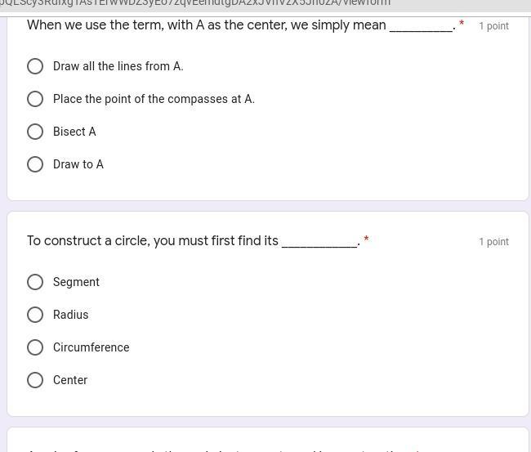Pick the "Draw to A" radio circle
531x452 pixels.
click(35, 164)
